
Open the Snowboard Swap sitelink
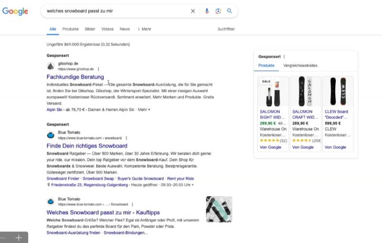coord(98,178)
